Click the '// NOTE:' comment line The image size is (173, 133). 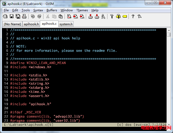[x=18, y=47]
